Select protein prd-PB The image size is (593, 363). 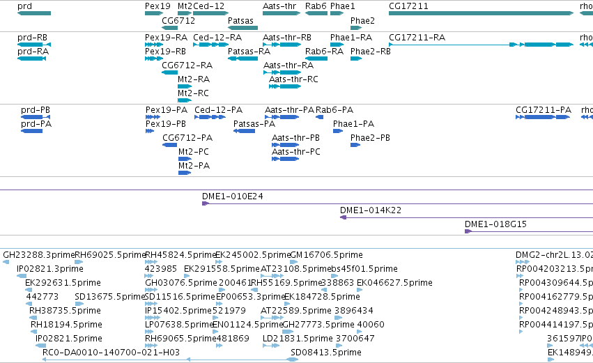tap(36, 110)
